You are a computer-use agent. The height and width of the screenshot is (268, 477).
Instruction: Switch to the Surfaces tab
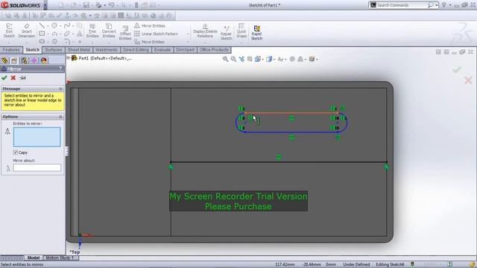pyautogui.click(x=54, y=50)
